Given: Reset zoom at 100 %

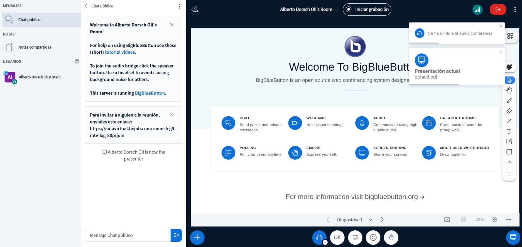Looking at the screenshot, I should [479, 220].
